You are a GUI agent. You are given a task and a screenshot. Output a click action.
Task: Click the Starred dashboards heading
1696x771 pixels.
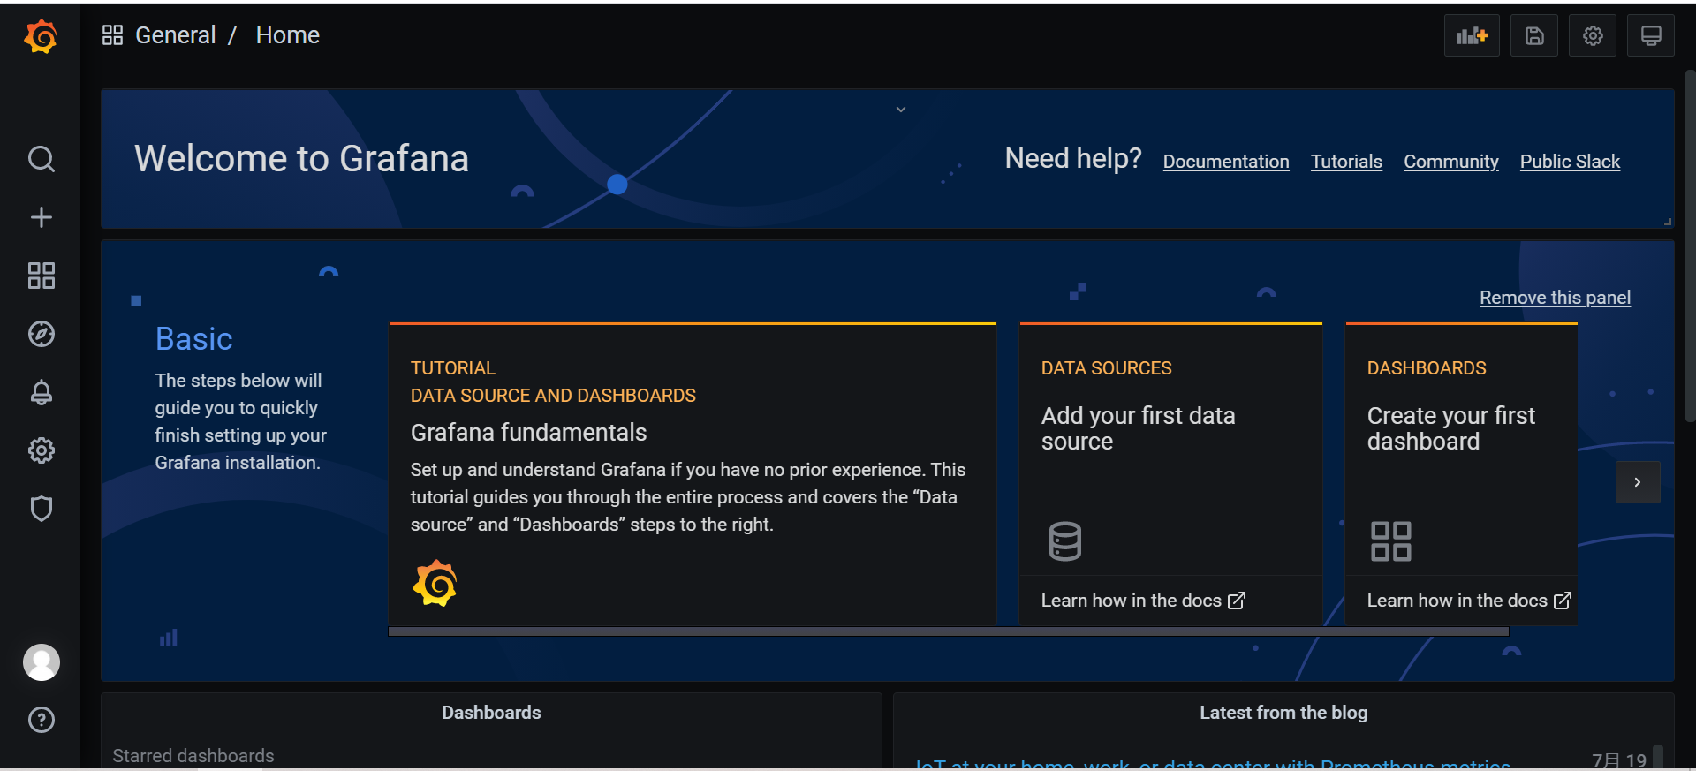tap(193, 756)
